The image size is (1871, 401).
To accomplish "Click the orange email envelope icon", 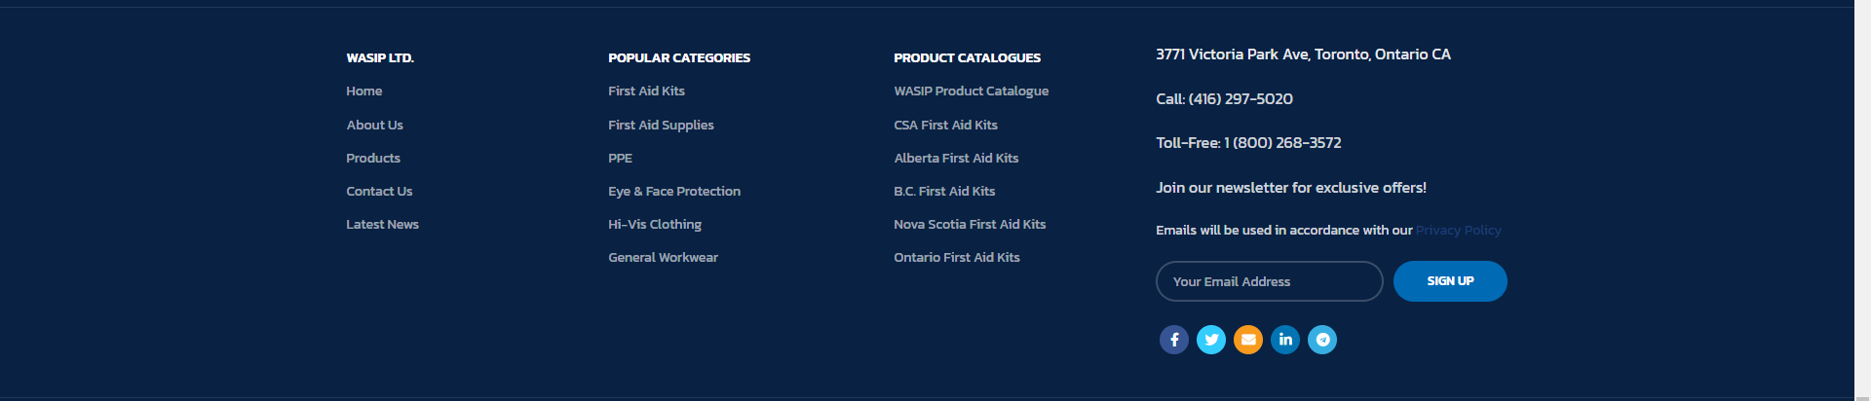I will pyautogui.click(x=1248, y=340).
